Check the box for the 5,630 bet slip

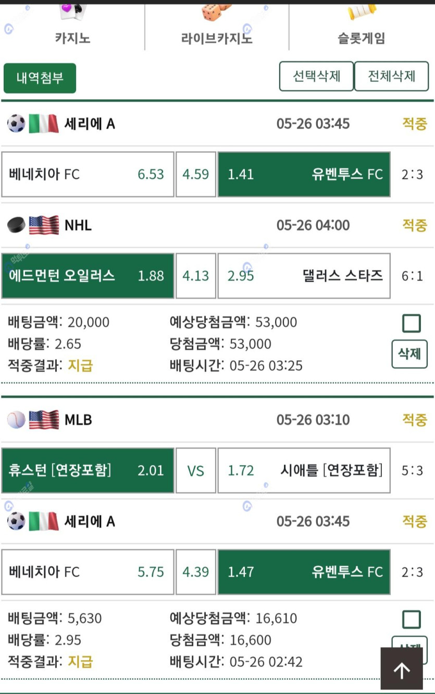coord(412,619)
